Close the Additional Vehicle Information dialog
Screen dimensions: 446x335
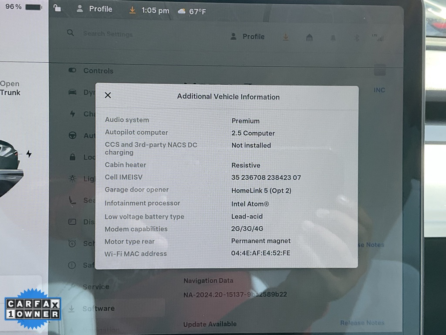pyautogui.click(x=108, y=95)
